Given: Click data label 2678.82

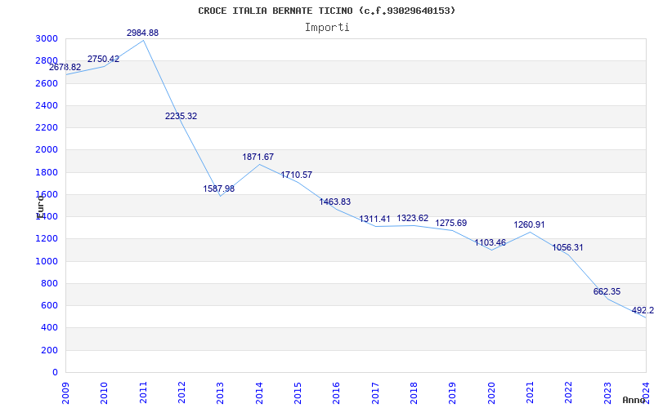Looking at the screenshot, I should click(65, 67).
